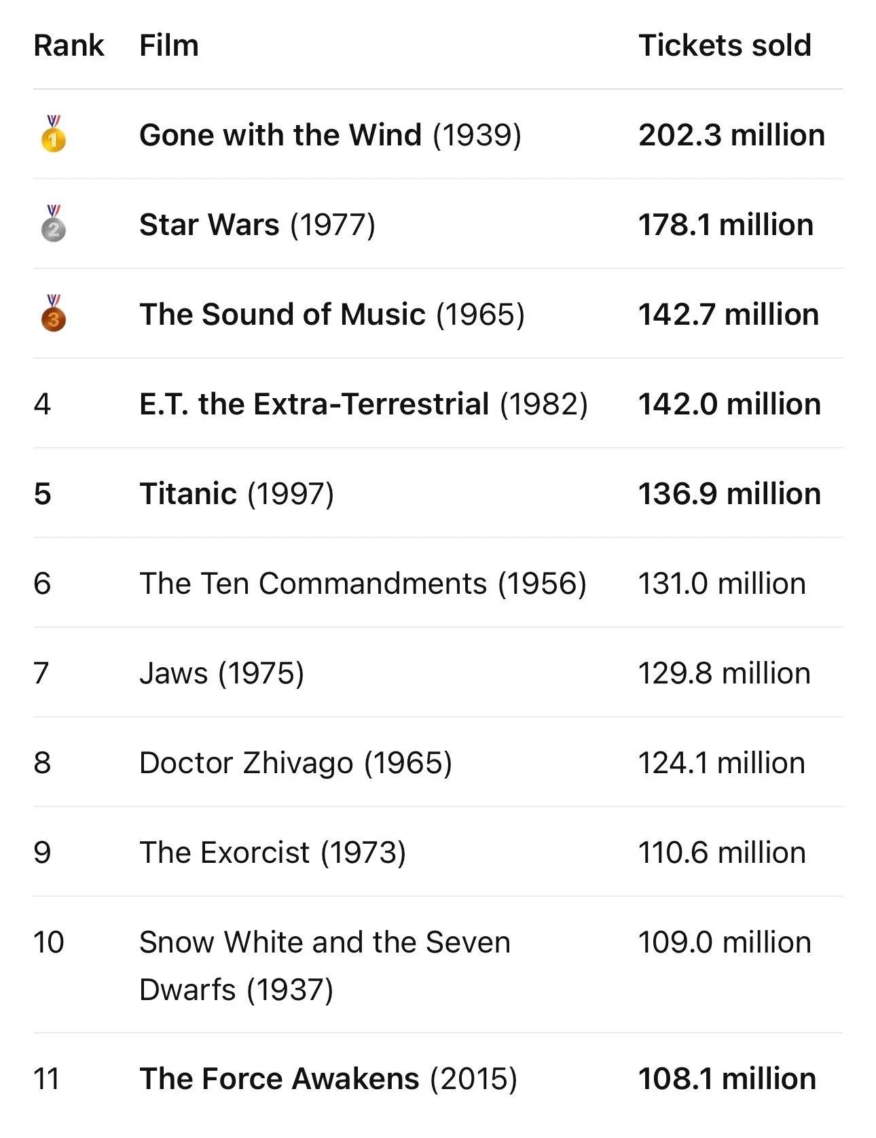Image resolution: width=876 pixels, height=1138 pixels.
Task: Select the Rank column header
Action: click(x=69, y=46)
